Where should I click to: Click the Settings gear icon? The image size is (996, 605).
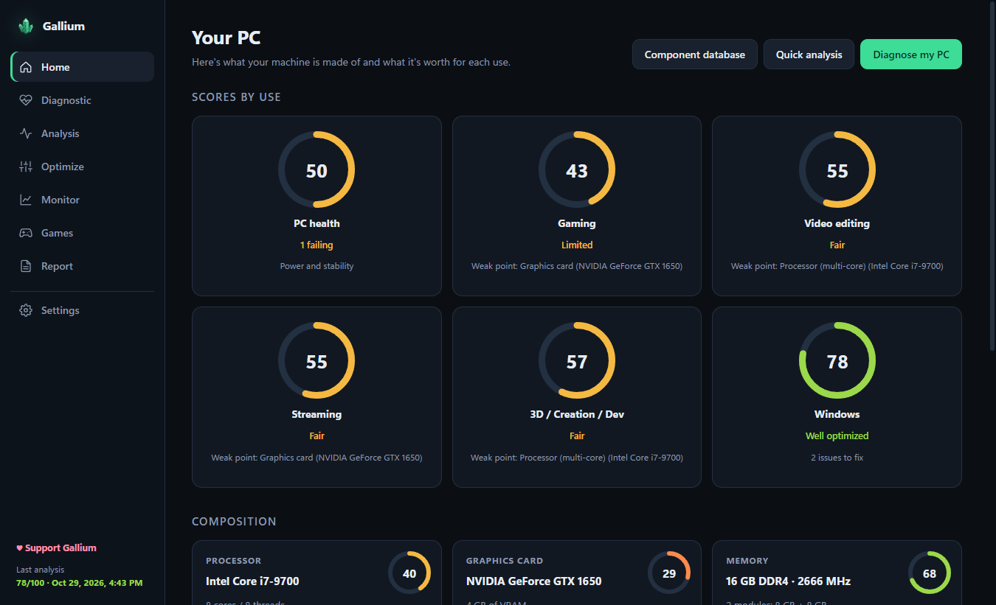(26, 310)
